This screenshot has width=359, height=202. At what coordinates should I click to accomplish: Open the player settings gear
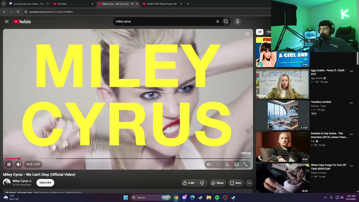[x=227, y=164]
